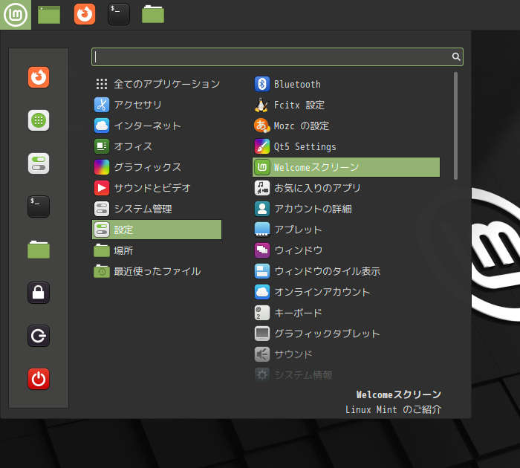The height and width of the screenshot is (468, 520).
Task: Launch Welcomeスクリーン
Action: pyautogui.click(x=346, y=167)
